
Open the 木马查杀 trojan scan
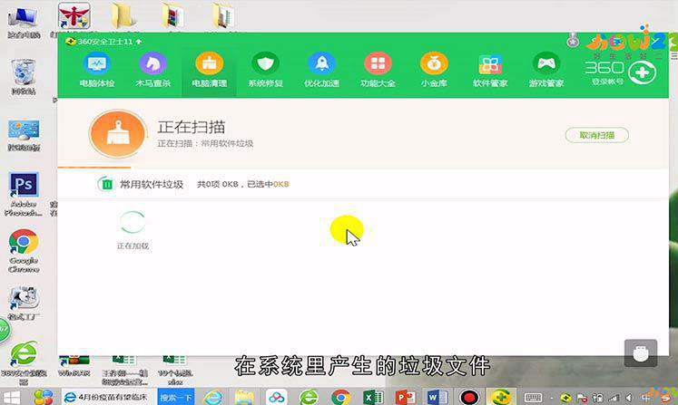pos(153,70)
